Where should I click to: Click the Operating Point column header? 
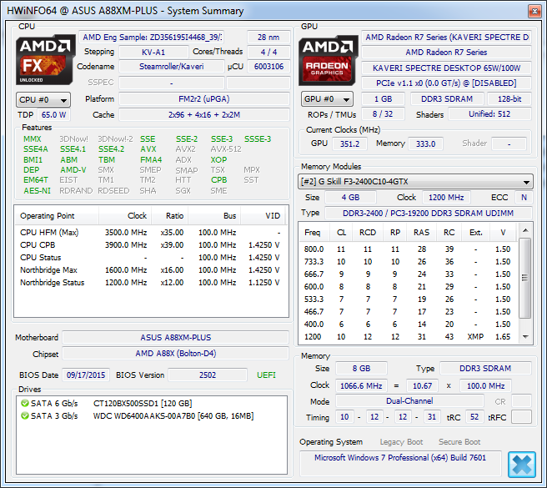48,215
